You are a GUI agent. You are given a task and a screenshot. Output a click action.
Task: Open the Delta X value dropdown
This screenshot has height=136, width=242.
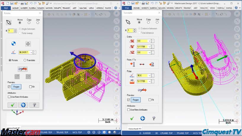[x=149, y=41]
